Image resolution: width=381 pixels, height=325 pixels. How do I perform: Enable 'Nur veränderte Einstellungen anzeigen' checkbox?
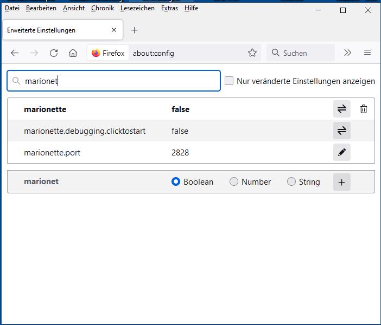[x=229, y=81]
